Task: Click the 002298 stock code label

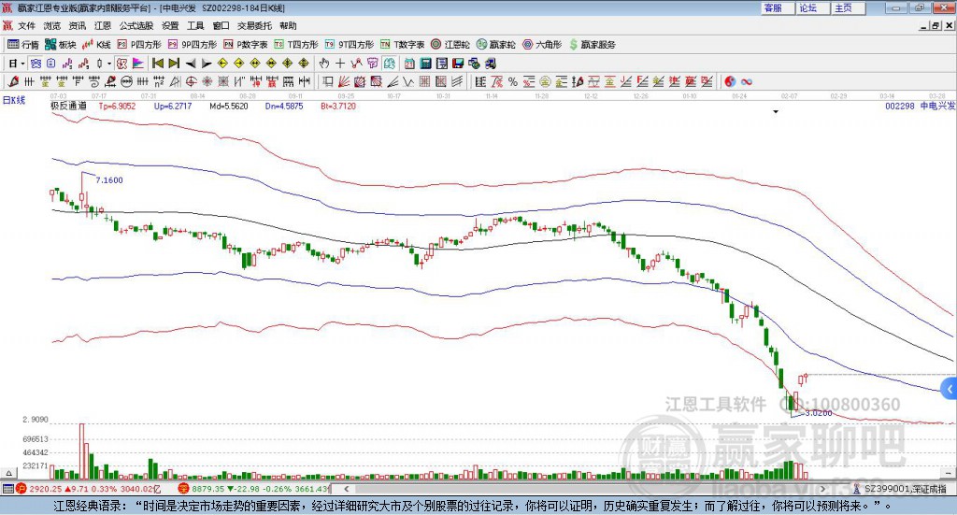Action: click(x=900, y=107)
